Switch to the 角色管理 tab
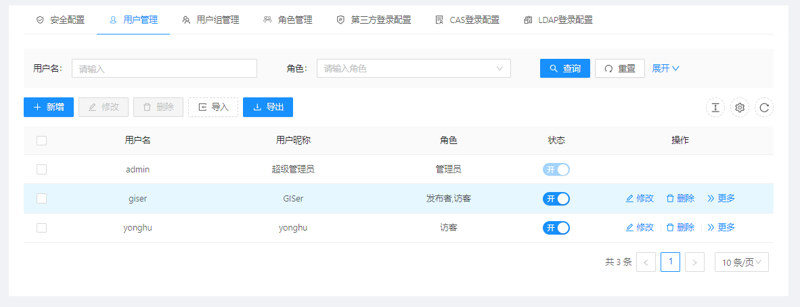 pyautogui.click(x=288, y=20)
